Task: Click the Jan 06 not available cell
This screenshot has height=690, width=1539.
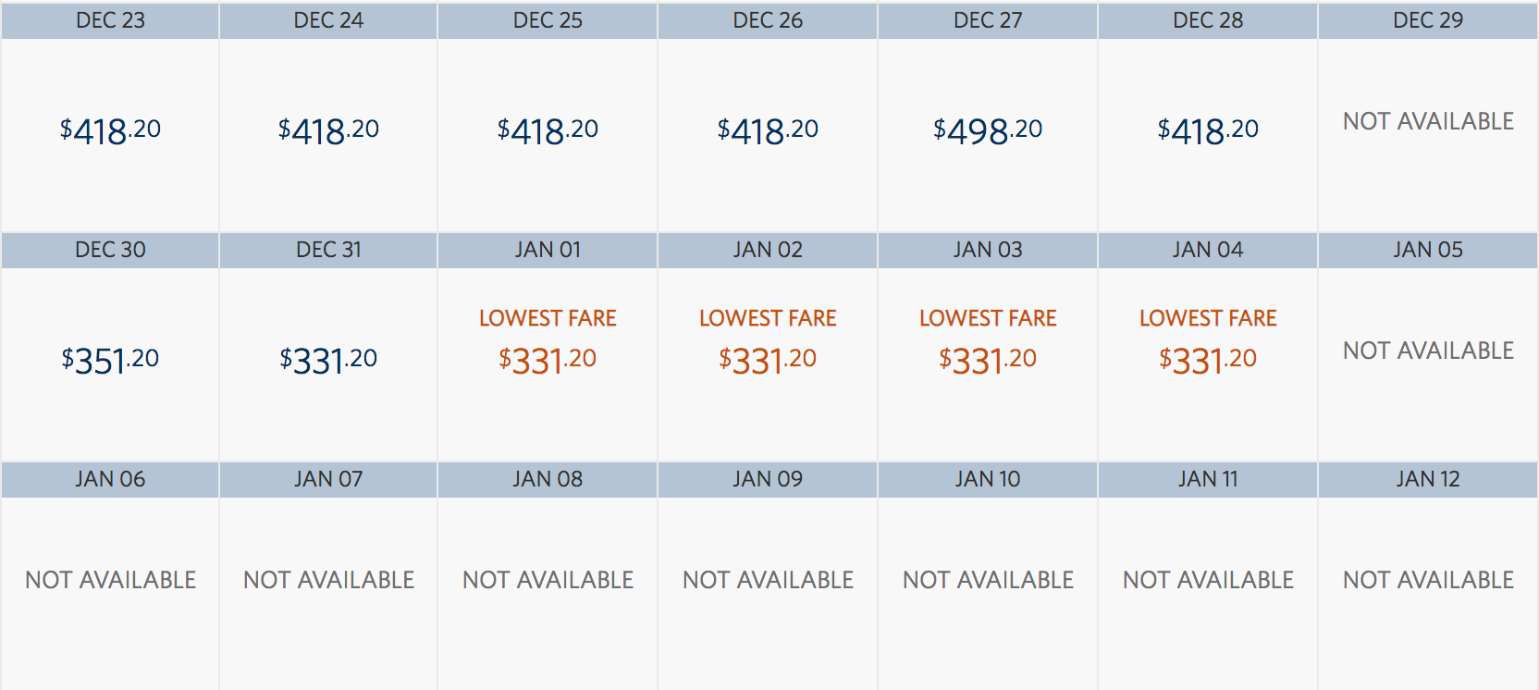Action: (108, 580)
